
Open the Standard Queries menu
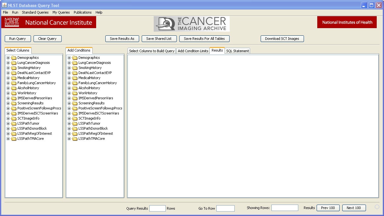tap(35, 12)
